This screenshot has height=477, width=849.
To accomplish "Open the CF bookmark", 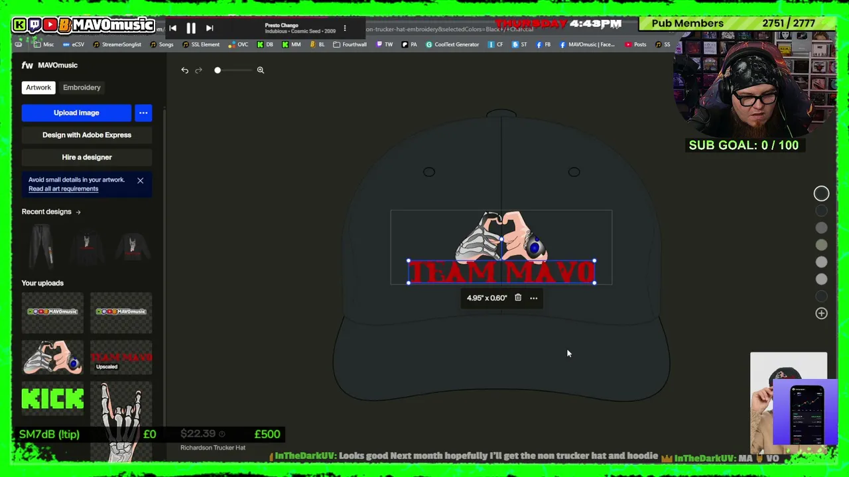I will click(x=495, y=44).
